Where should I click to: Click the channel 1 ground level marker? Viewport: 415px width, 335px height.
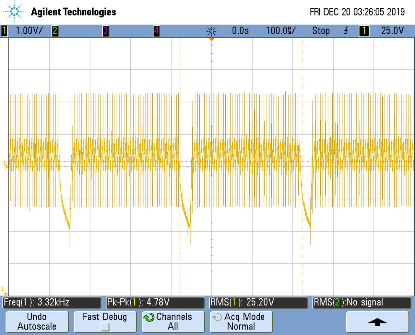tap(5, 291)
